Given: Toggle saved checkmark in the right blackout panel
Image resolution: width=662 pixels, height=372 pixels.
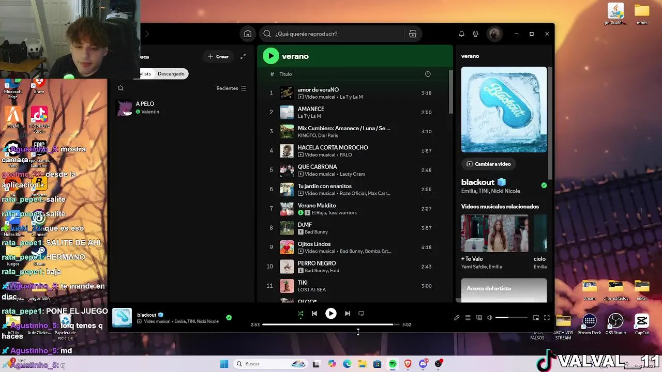Looking at the screenshot, I should click(x=544, y=185).
